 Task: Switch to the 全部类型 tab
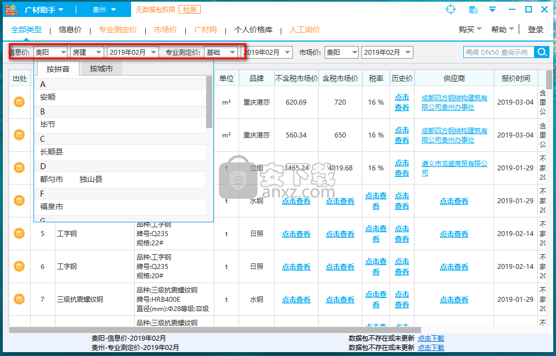[x=26, y=30]
